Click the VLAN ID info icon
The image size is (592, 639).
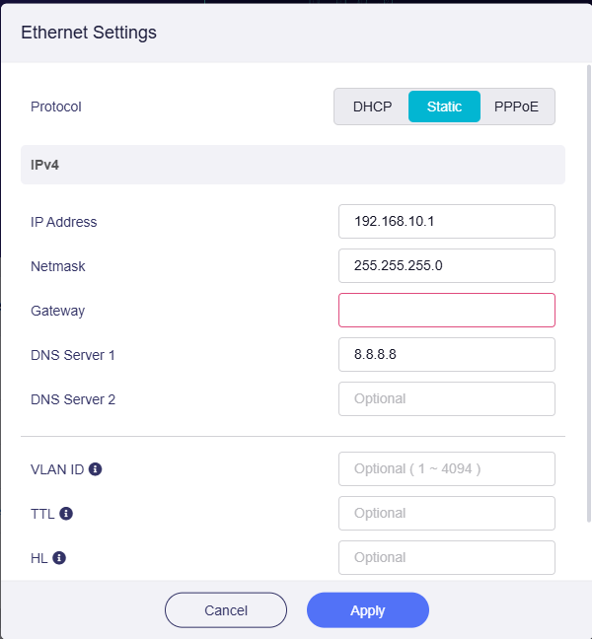point(96,469)
